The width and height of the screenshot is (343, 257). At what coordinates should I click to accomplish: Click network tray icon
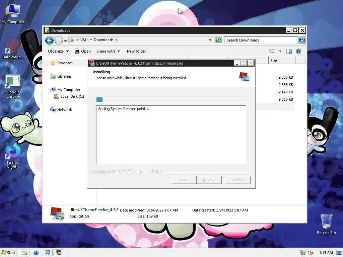303,253
